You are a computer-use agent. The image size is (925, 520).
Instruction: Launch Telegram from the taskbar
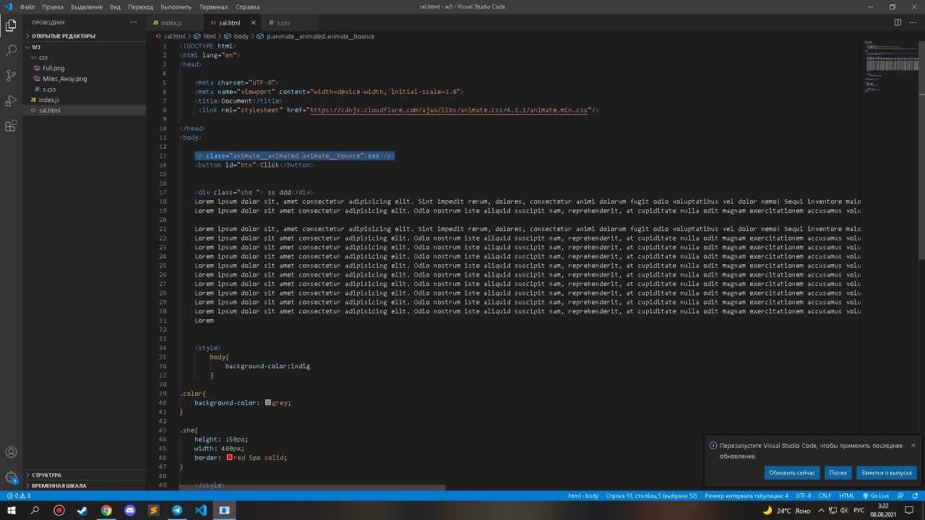pos(177,510)
